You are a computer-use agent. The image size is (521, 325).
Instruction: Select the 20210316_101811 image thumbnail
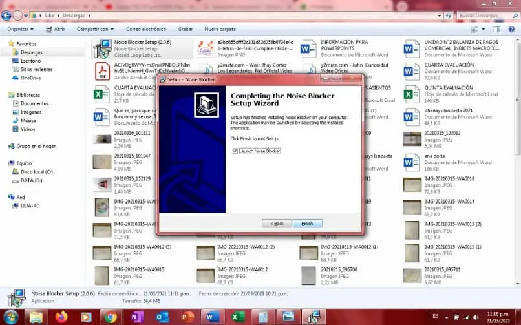pos(102,140)
